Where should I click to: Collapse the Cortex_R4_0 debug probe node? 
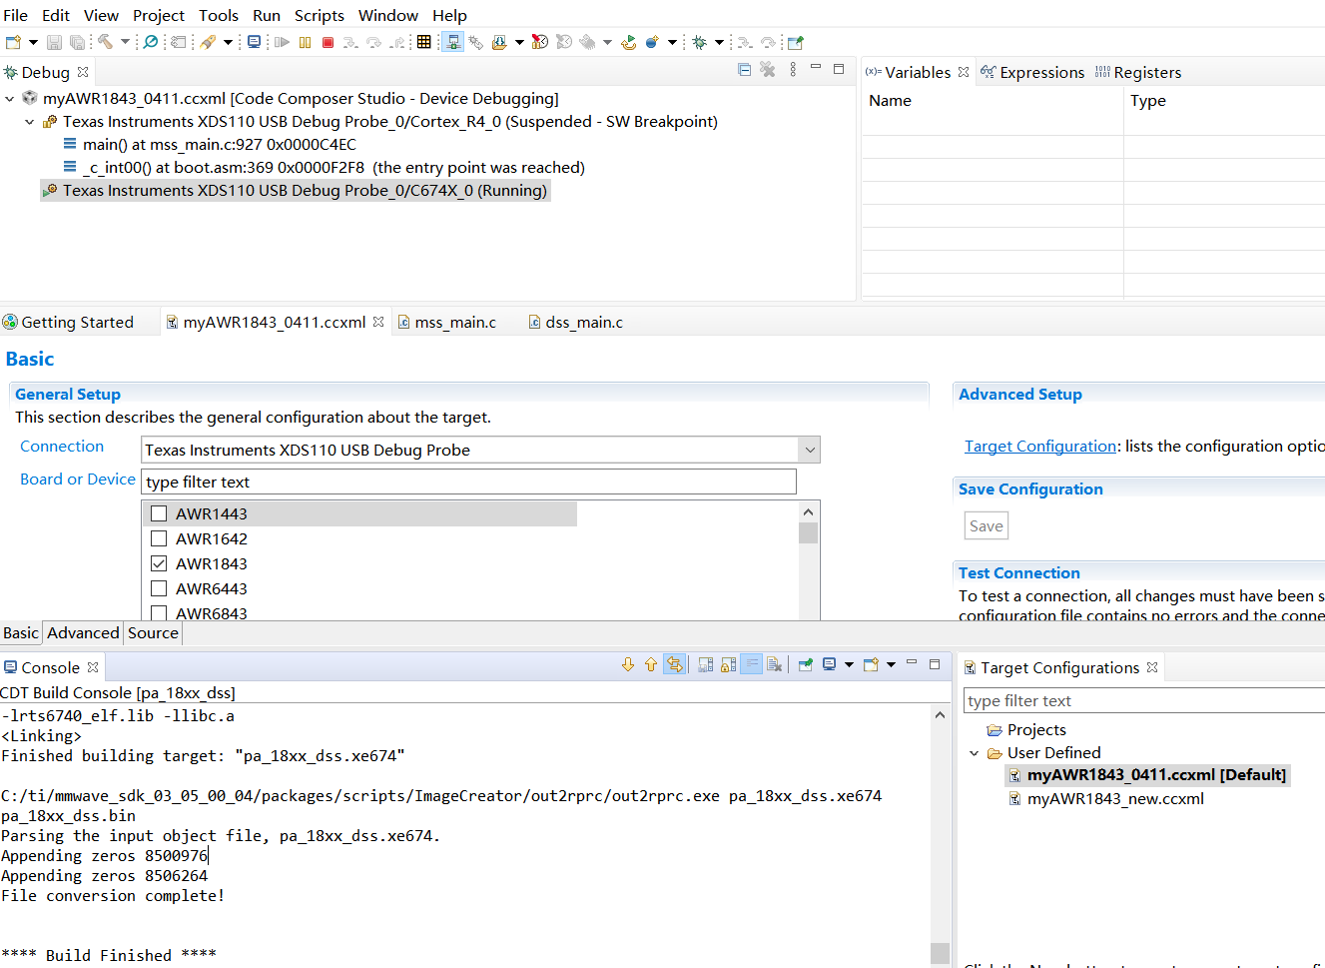pos(30,122)
